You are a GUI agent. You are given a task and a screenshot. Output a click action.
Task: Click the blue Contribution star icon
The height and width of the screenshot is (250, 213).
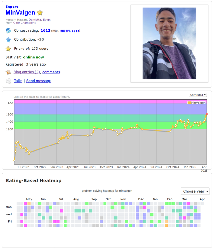click(x=8, y=40)
